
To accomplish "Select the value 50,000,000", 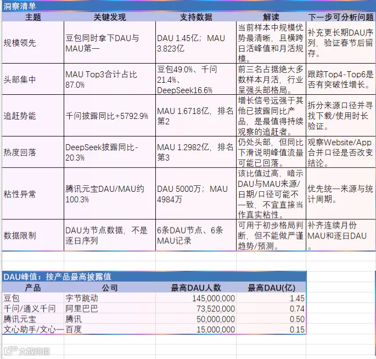I will point(196,319).
